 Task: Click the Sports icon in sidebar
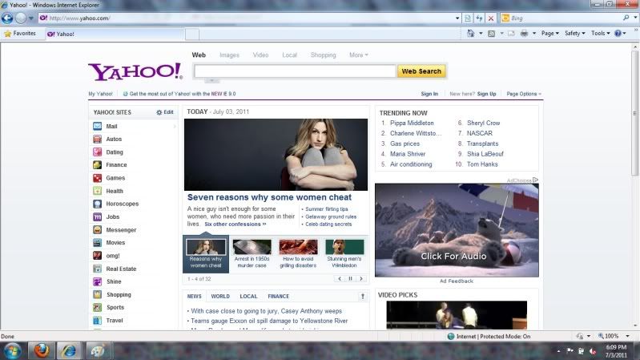click(97, 307)
